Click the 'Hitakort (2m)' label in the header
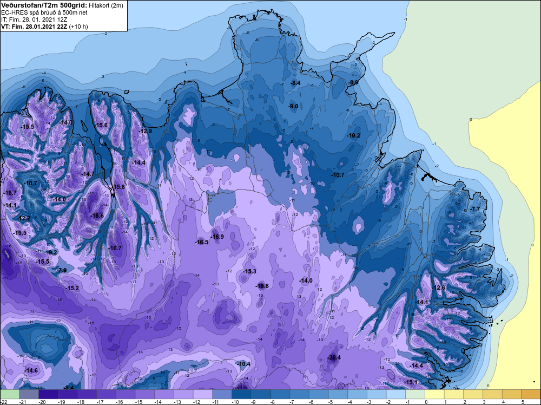The width and height of the screenshot is (541, 405). 105,5
